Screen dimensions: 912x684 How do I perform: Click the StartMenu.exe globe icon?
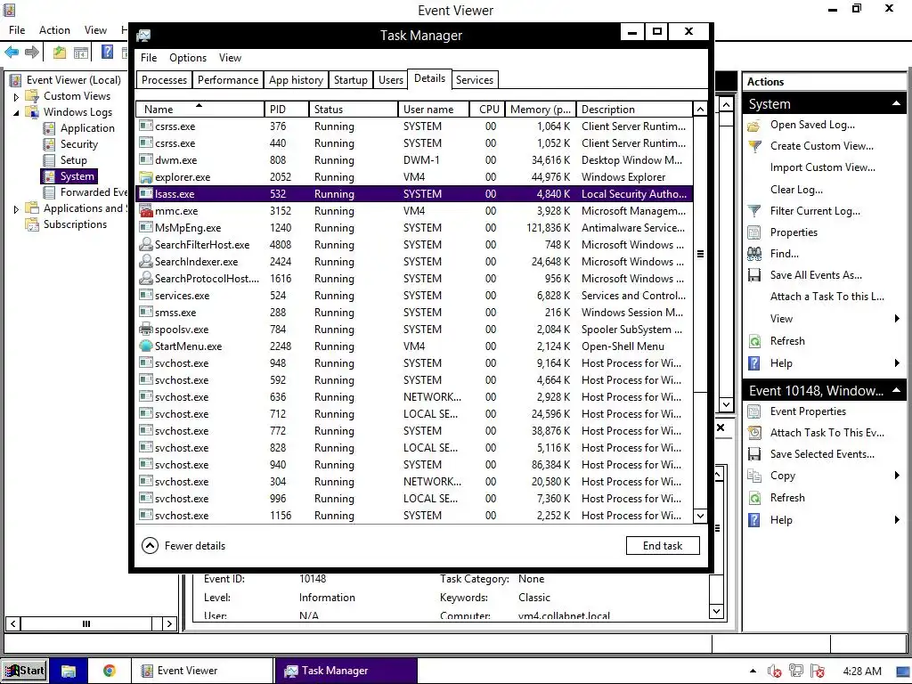[x=146, y=346]
